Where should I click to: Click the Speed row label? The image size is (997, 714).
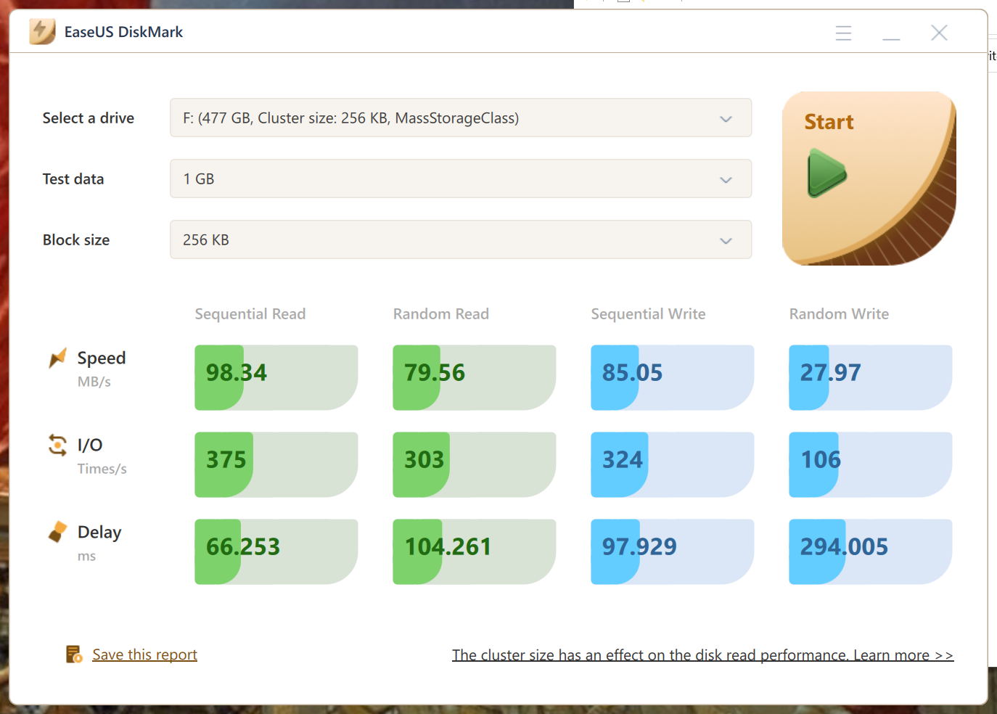point(102,358)
